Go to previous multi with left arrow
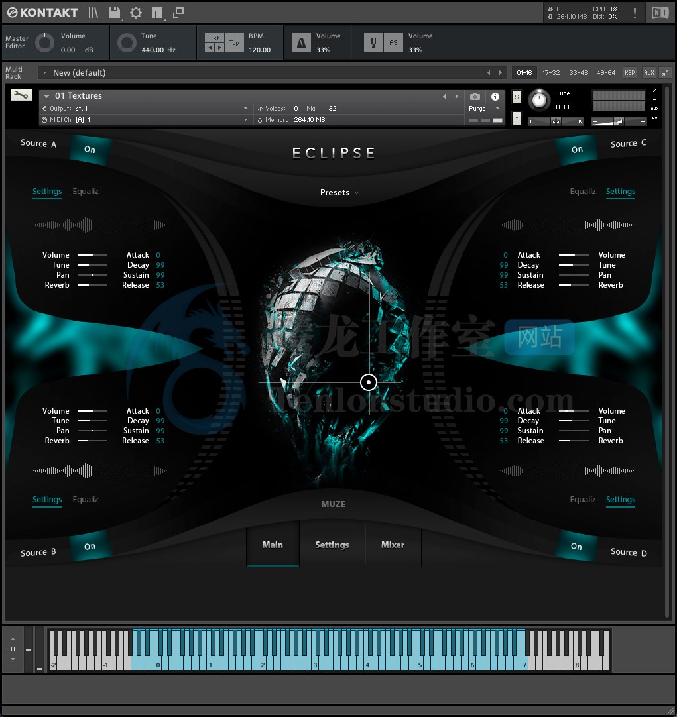Viewport: 677px width, 717px height. pos(489,73)
